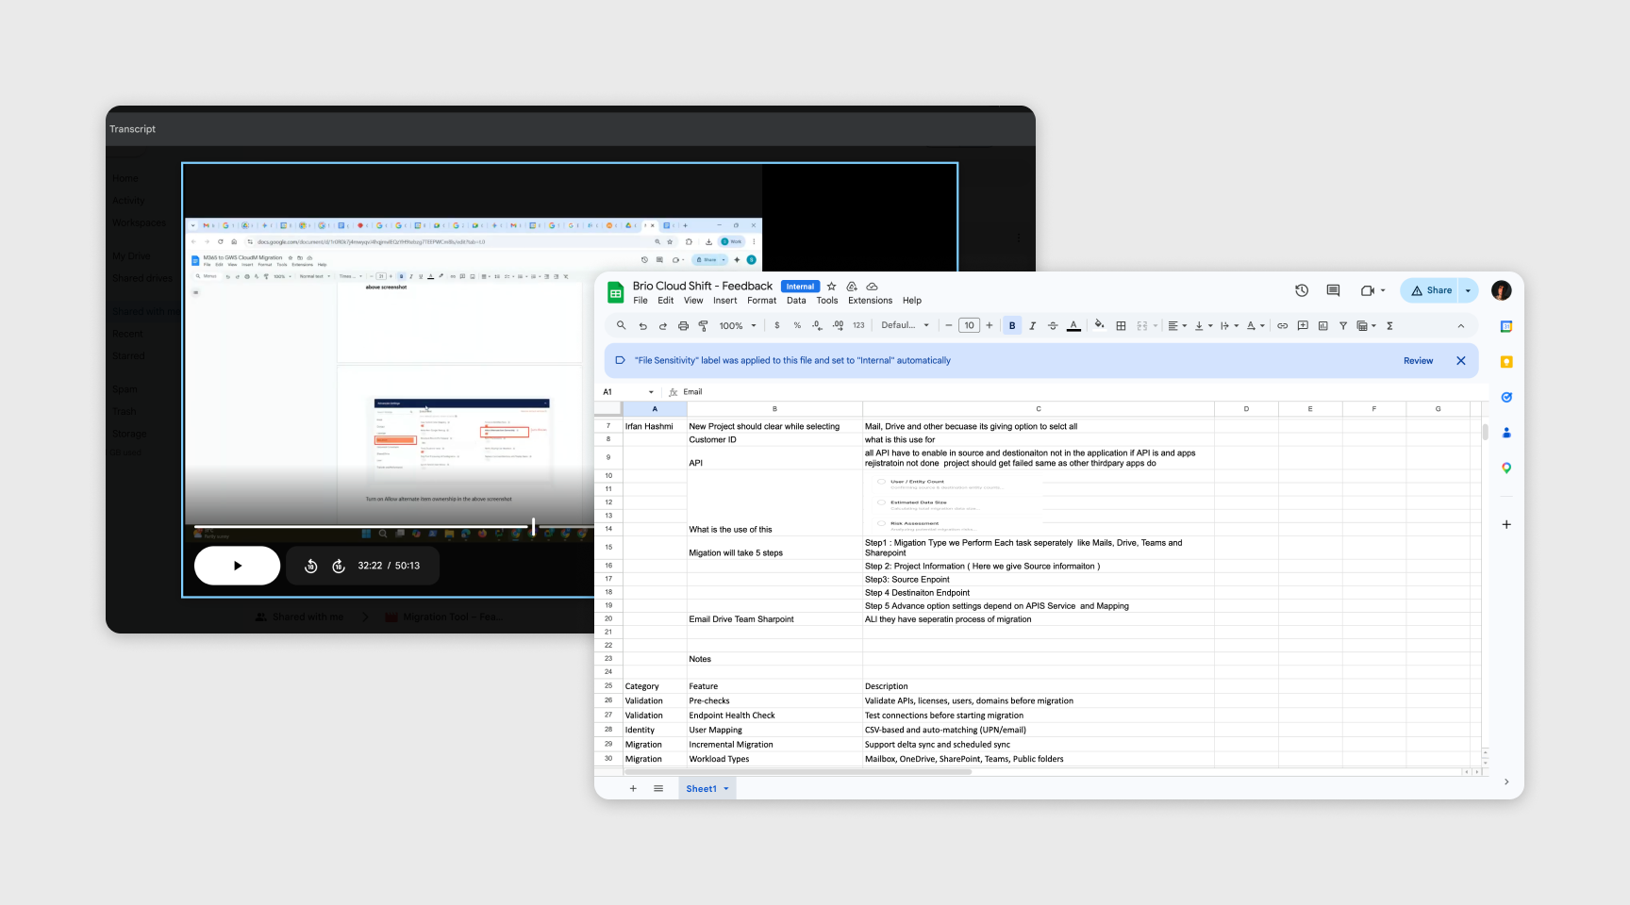Screen dimensions: 1630x905
Task: Check the cloud save status icon
Action: coord(872,286)
